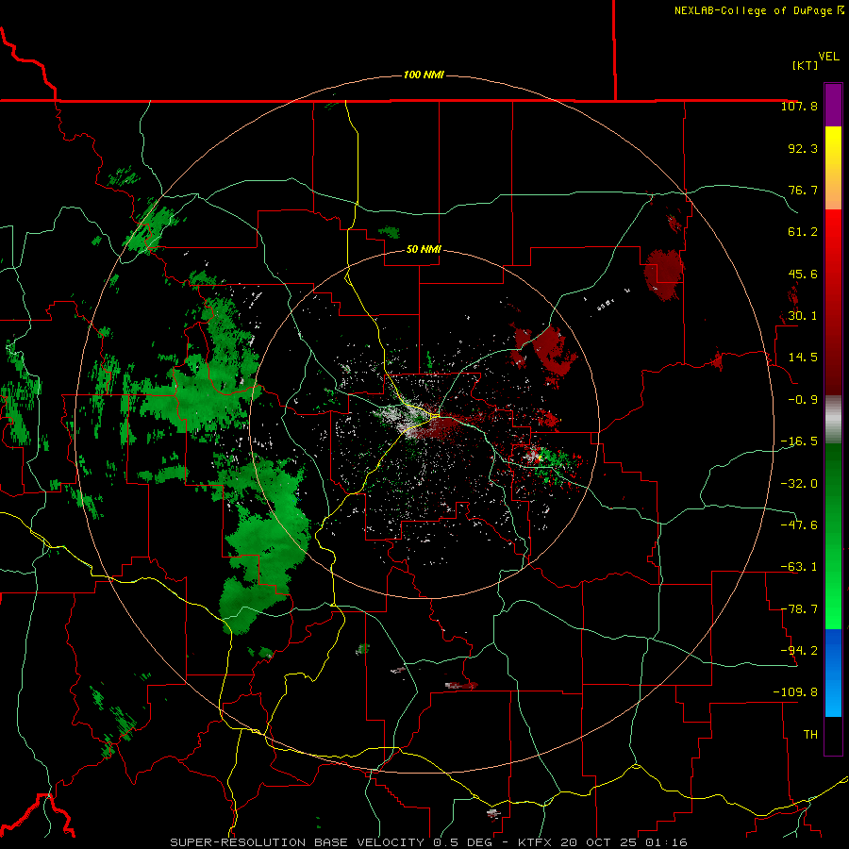The width and height of the screenshot is (849, 849).
Task: Click the -16.5 velocity scale value
Action: click(799, 441)
